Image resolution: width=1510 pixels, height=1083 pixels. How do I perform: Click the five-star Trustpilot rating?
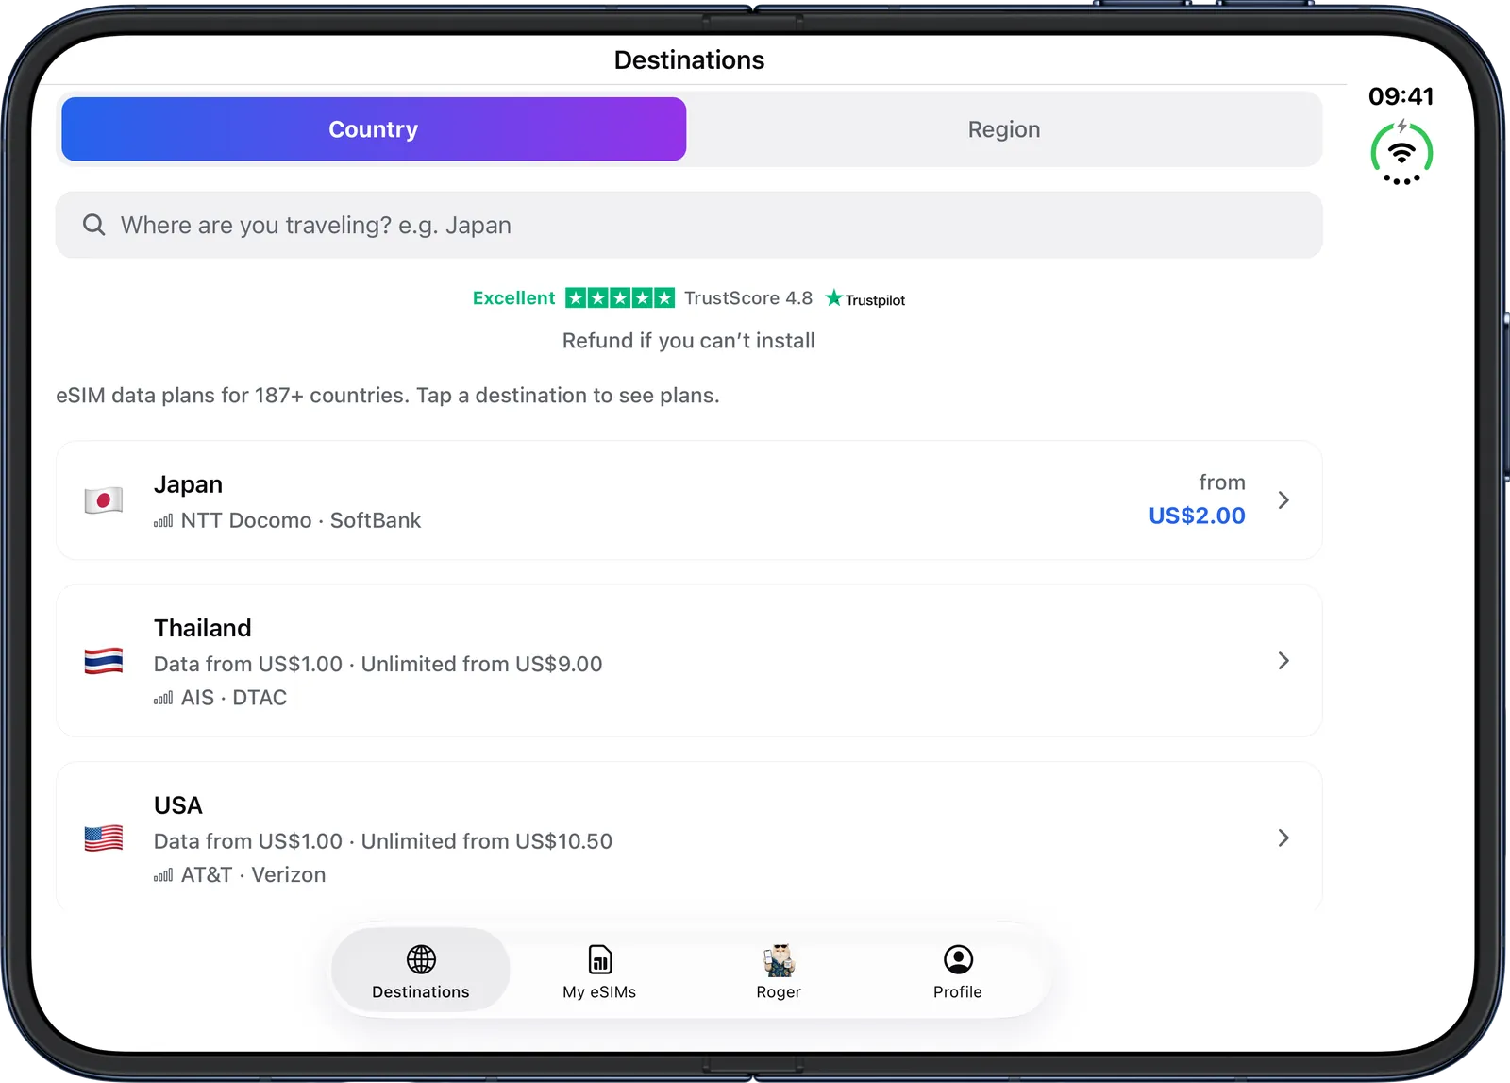coord(620,298)
